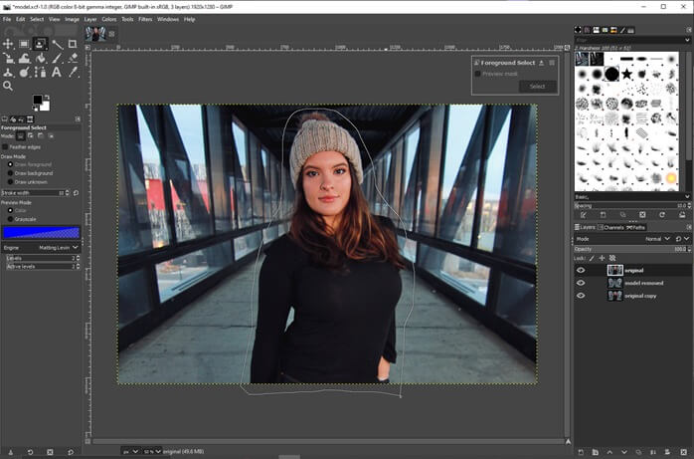Image resolution: width=694 pixels, height=459 pixels.
Task: Toggle the lock alpha channel icon
Action: point(612,258)
